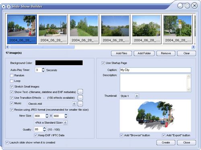Toggle Add "Export" button checkbox

[164, 135]
